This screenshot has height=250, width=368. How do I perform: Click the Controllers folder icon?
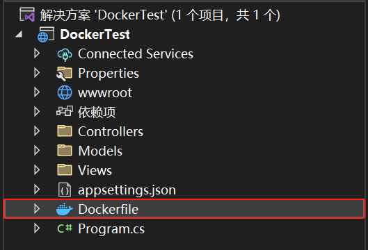[x=65, y=131]
